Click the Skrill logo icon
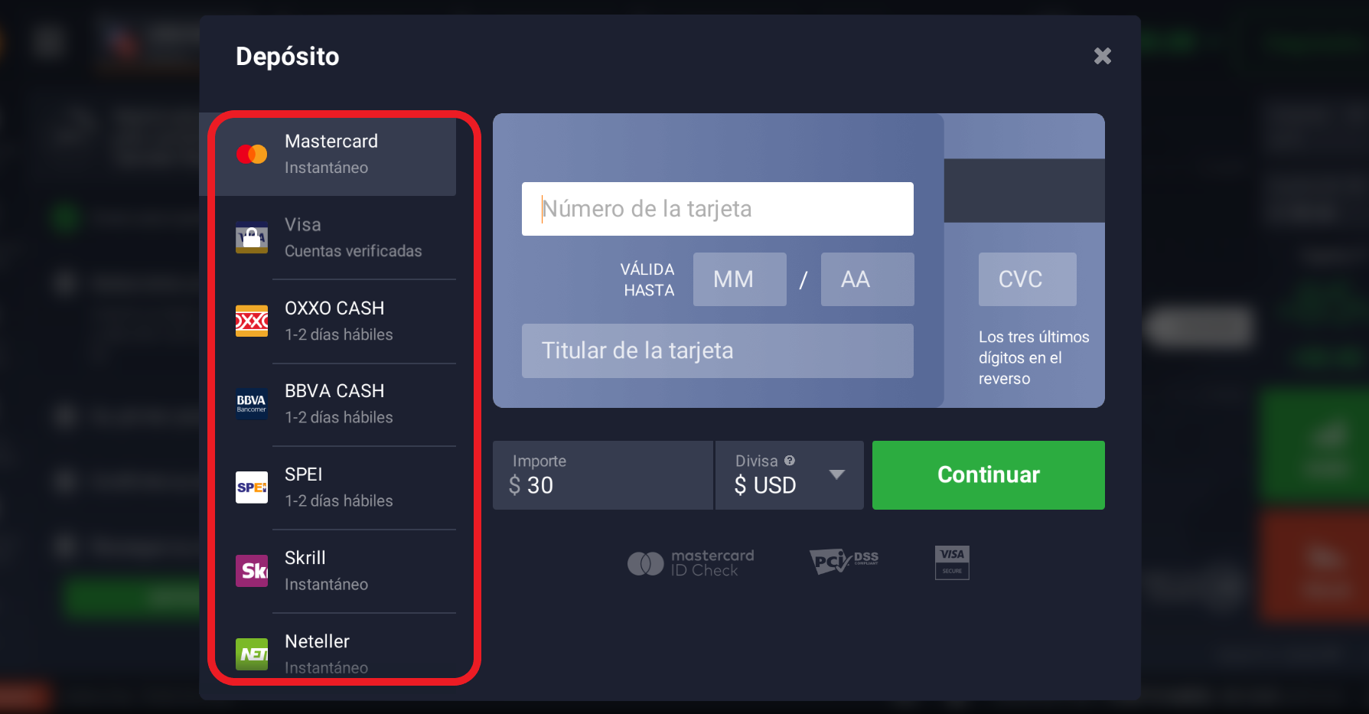1369x714 pixels. pos(252,571)
